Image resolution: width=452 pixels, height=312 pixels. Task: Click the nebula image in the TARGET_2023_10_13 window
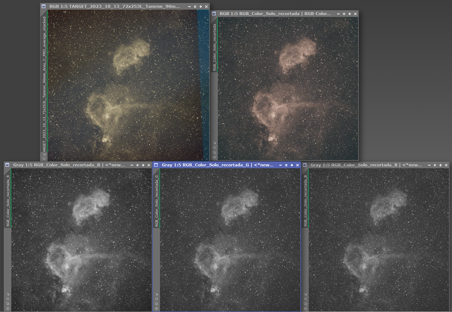(128, 85)
